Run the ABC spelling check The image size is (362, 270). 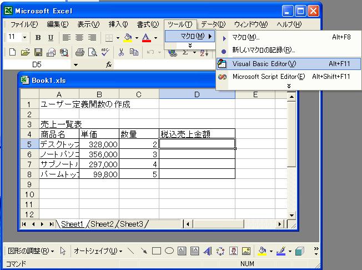click(x=105, y=52)
